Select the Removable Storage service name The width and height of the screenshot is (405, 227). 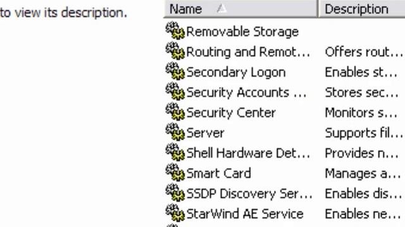coord(242,32)
